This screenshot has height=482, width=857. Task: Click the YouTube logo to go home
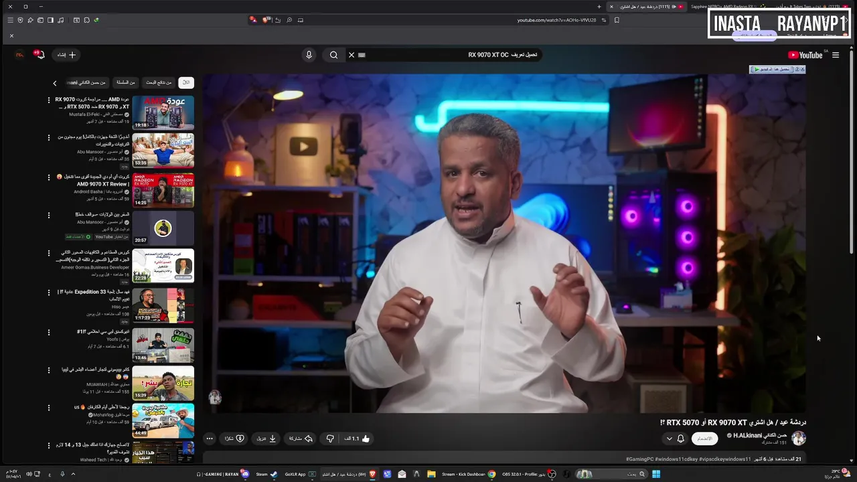tap(805, 55)
